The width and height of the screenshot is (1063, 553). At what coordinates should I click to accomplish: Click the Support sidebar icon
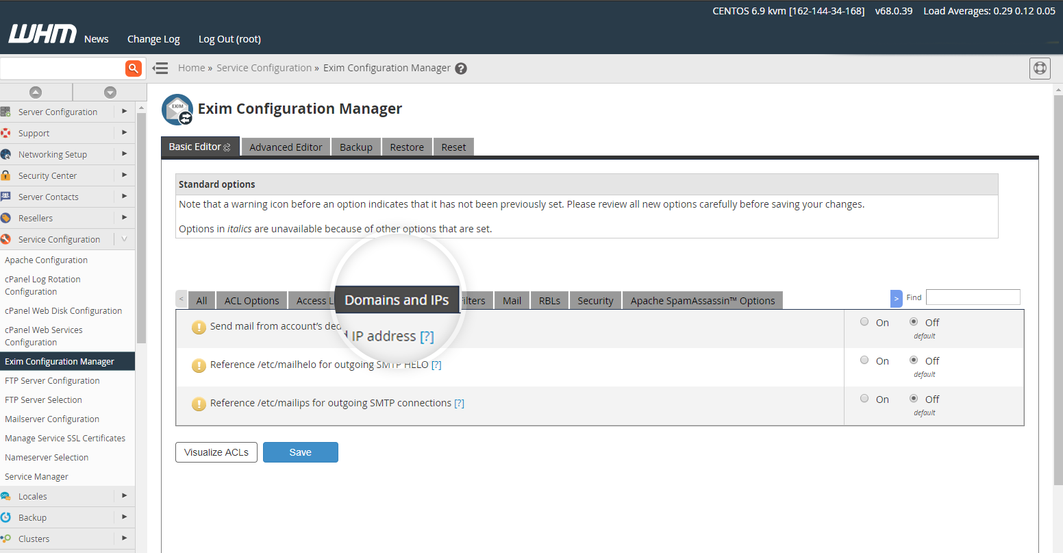tap(5, 133)
